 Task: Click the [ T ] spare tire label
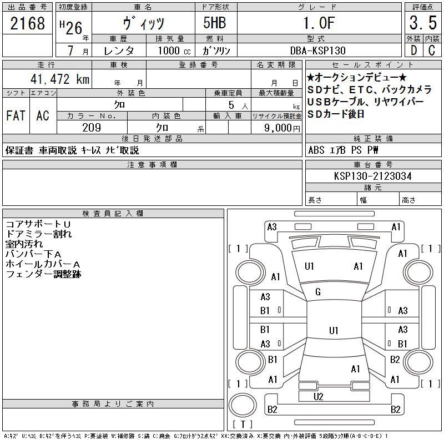pos(243,424)
